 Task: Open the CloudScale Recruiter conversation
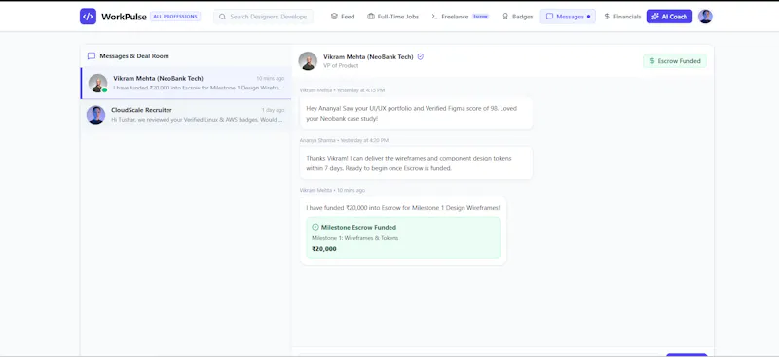tap(186, 115)
